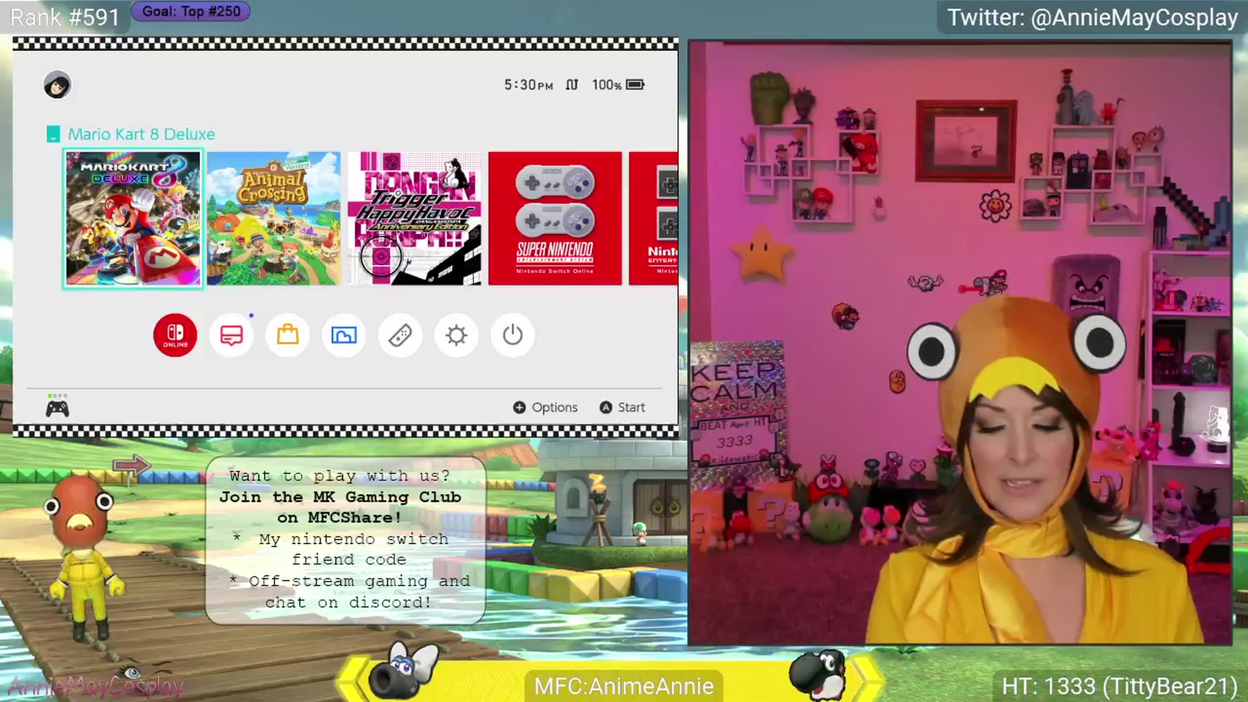
Task: Click the MFC:AnimeAnnie banner label
Action: point(624,686)
